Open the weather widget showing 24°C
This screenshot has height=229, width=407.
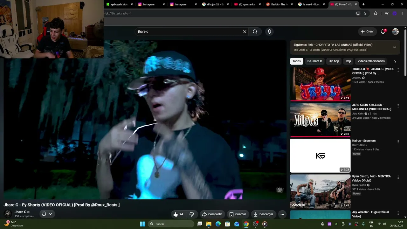pos(13,224)
